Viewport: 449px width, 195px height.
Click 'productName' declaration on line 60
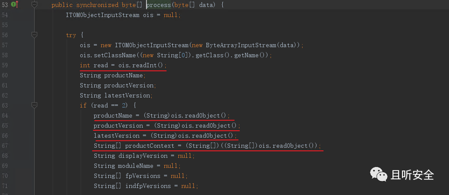coord(123,75)
